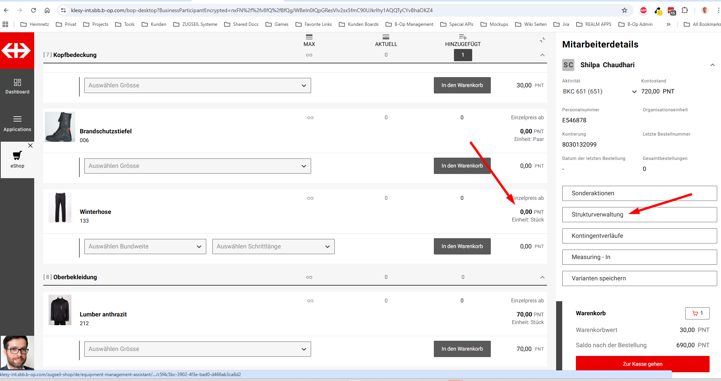Click the SBB logo
The image size is (721, 381).
click(x=17, y=51)
